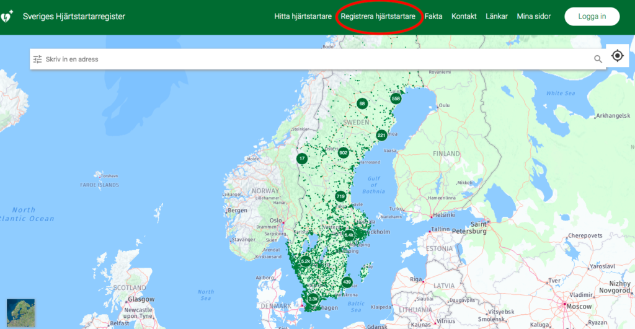The width and height of the screenshot is (635, 329).
Task: Open the Länkar navigation link
Action: tap(497, 17)
